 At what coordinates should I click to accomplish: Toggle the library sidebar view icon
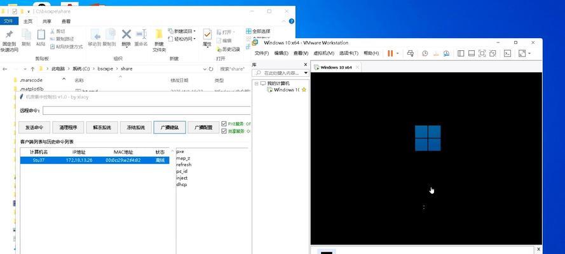coord(461,53)
